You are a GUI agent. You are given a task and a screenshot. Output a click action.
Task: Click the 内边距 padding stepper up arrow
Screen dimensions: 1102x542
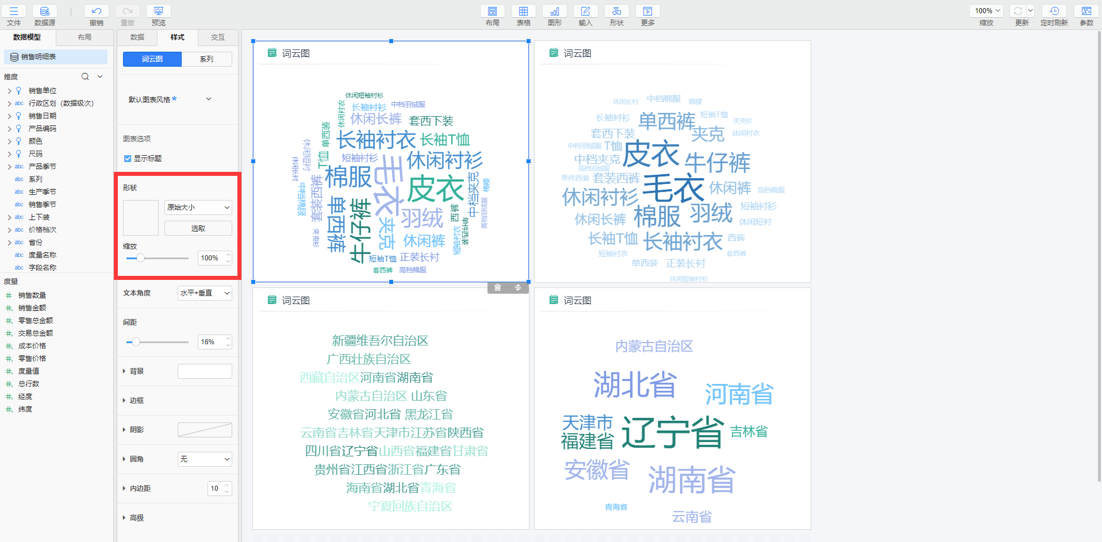click(x=228, y=485)
